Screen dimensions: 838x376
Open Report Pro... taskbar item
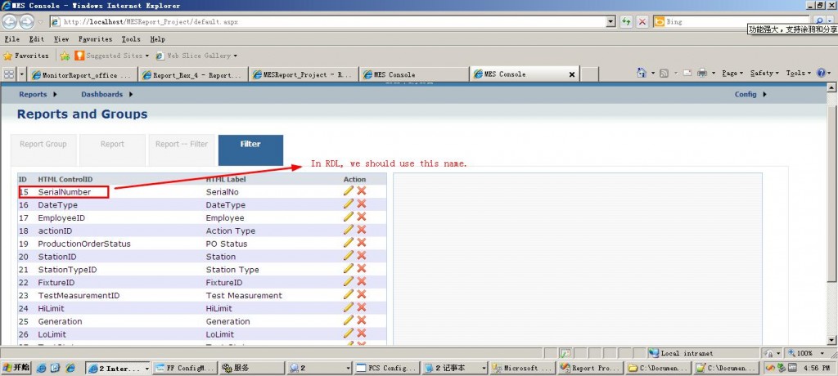(x=591, y=368)
